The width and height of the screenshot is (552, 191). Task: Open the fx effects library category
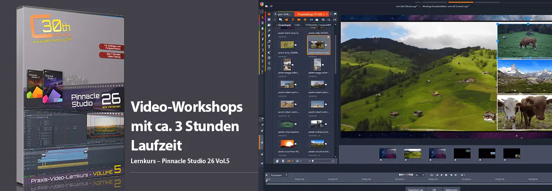pos(269,31)
